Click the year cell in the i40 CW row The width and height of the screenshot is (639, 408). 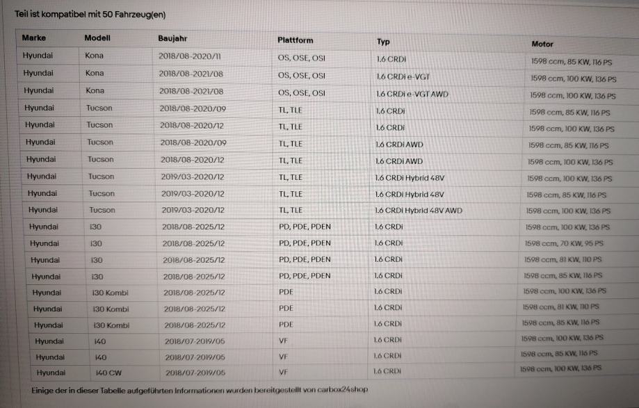click(x=195, y=373)
